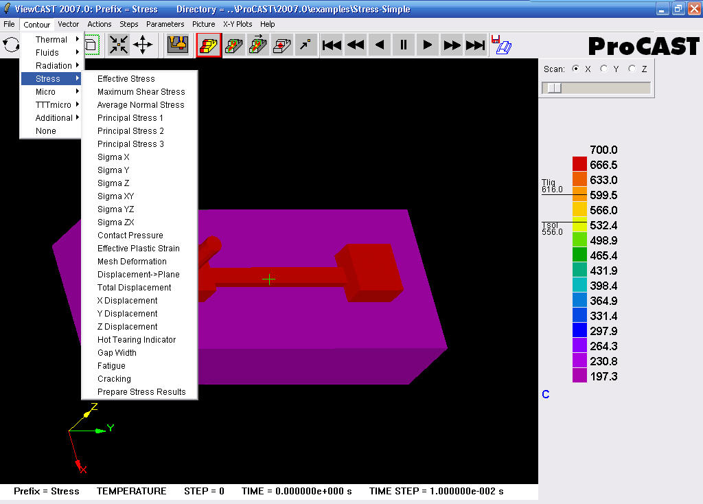Select Principal Stress 1
703x504 pixels.
click(x=139, y=117)
